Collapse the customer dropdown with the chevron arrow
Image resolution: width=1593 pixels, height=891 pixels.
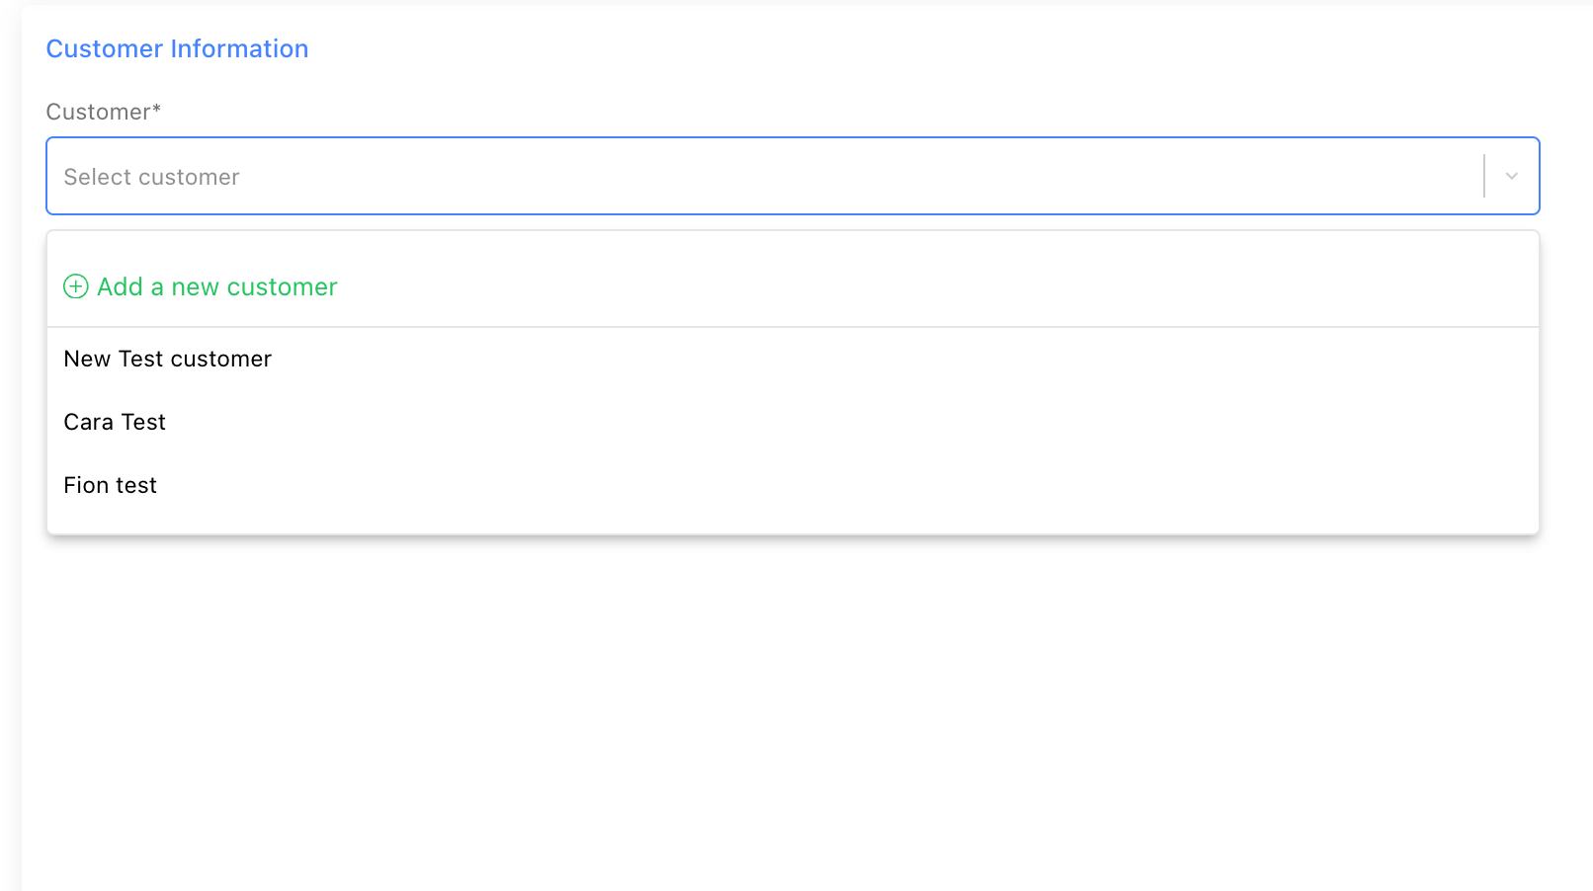[1511, 176]
